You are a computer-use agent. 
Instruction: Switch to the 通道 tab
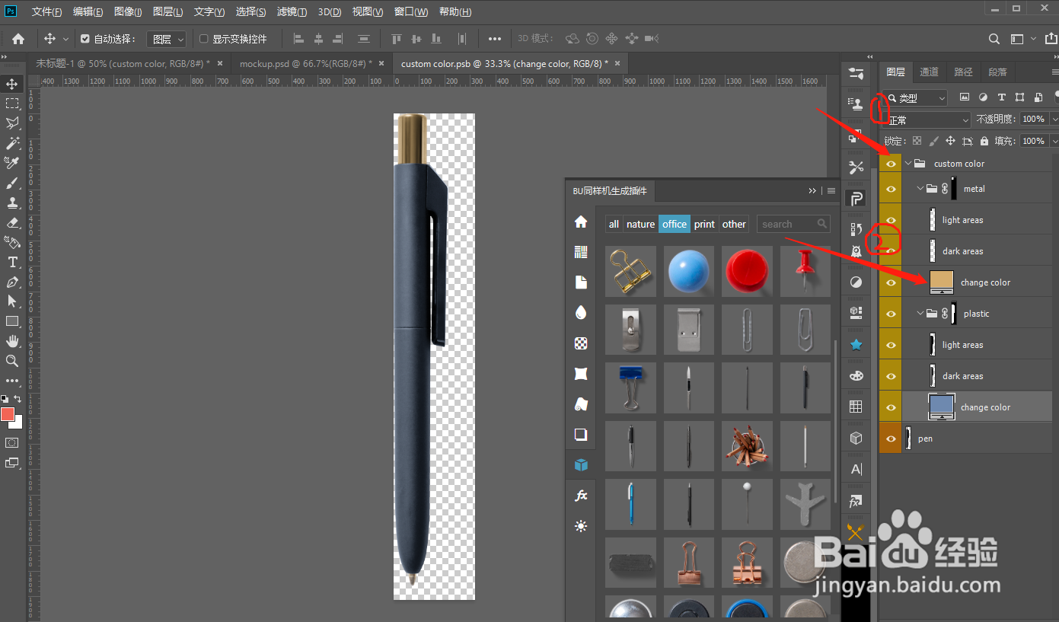click(x=929, y=72)
